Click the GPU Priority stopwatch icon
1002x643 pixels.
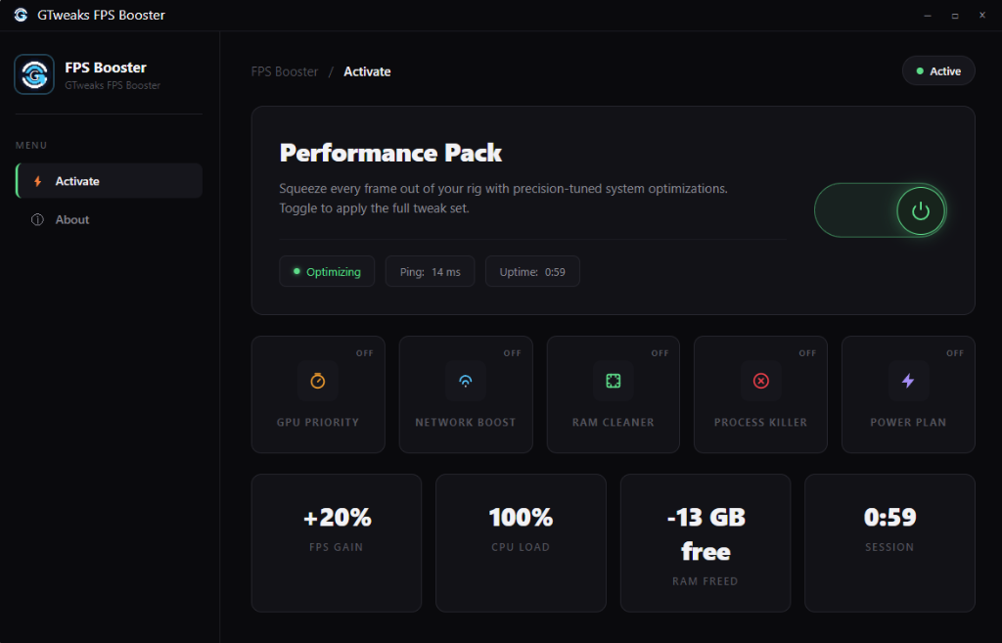(318, 381)
